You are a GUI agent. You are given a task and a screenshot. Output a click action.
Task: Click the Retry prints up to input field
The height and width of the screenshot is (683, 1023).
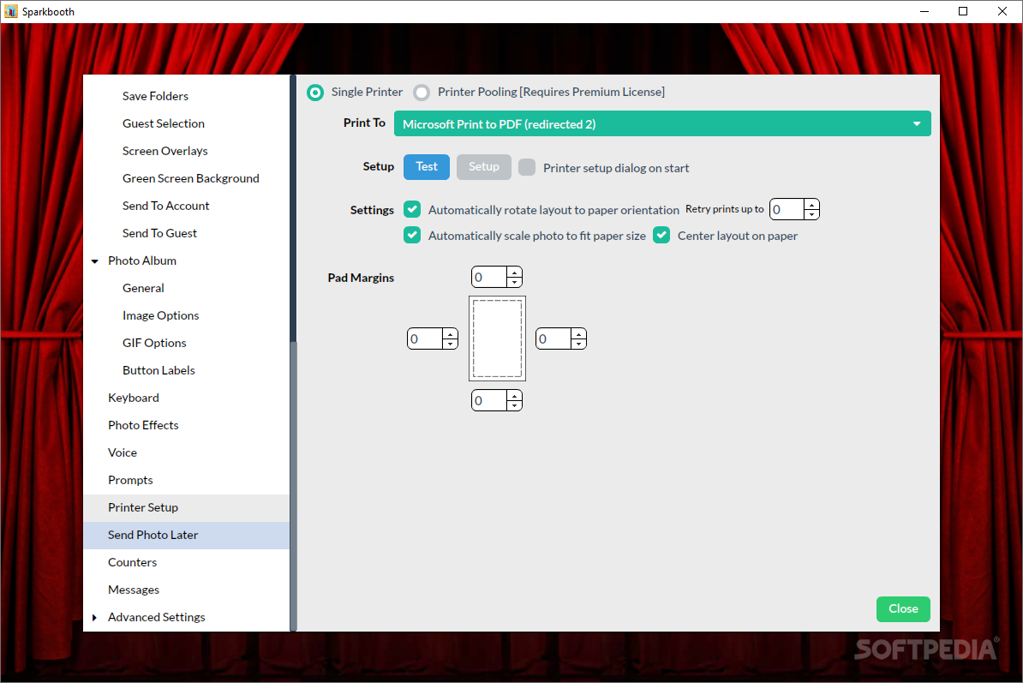pyautogui.click(x=787, y=209)
